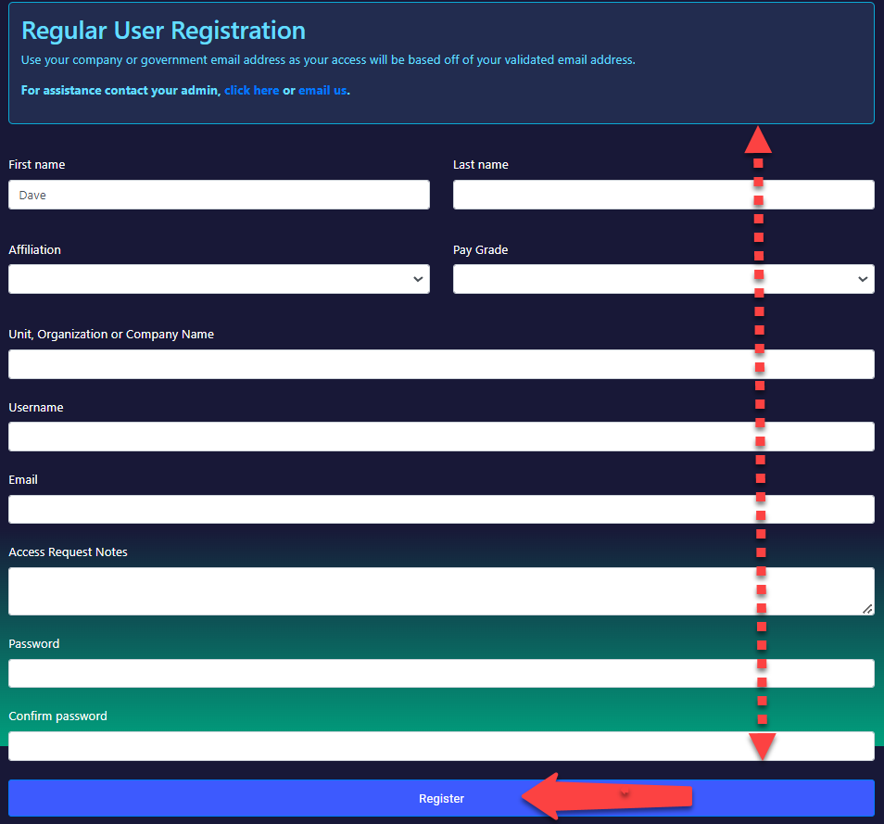Grab the Access Request Notes resize handle
The width and height of the screenshot is (884, 824).
coord(867,609)
